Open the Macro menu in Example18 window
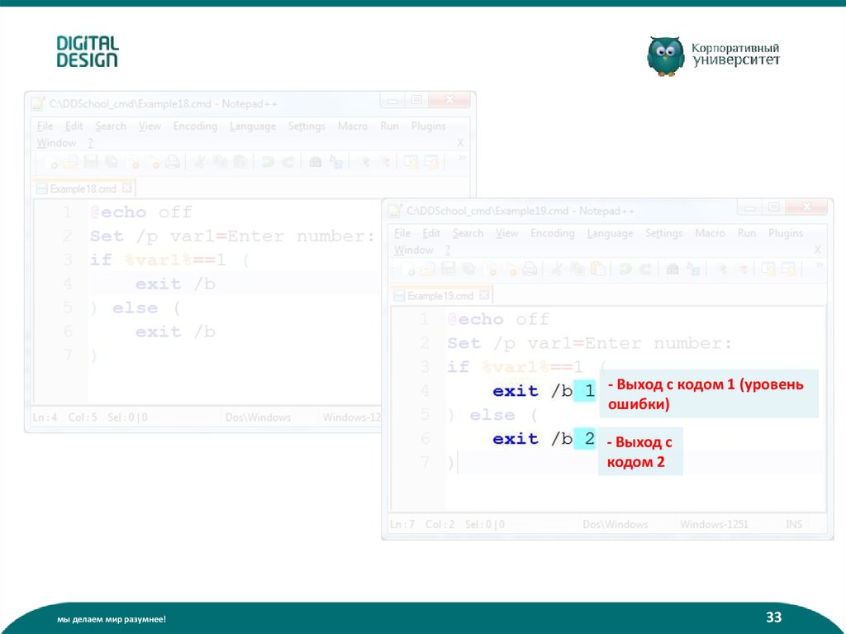846x634 pixels. (353, 126)
